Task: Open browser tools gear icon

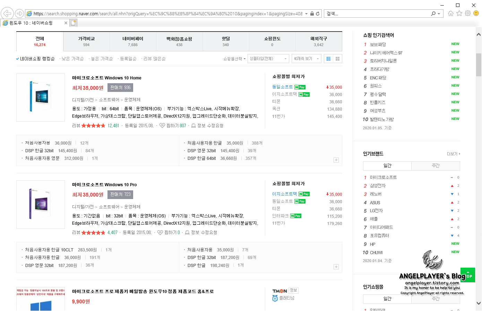Action: click(468, 13)
